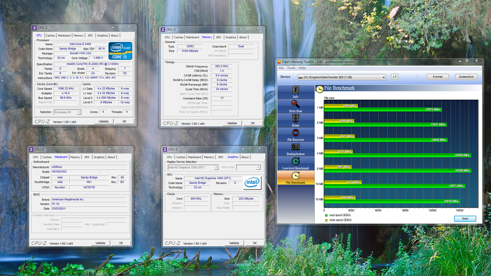This screenshot has height=276, width=491.
Task: Click the graphics memory Size 252 MBytes
Action: pyautogui.click(x=246, y=199)
